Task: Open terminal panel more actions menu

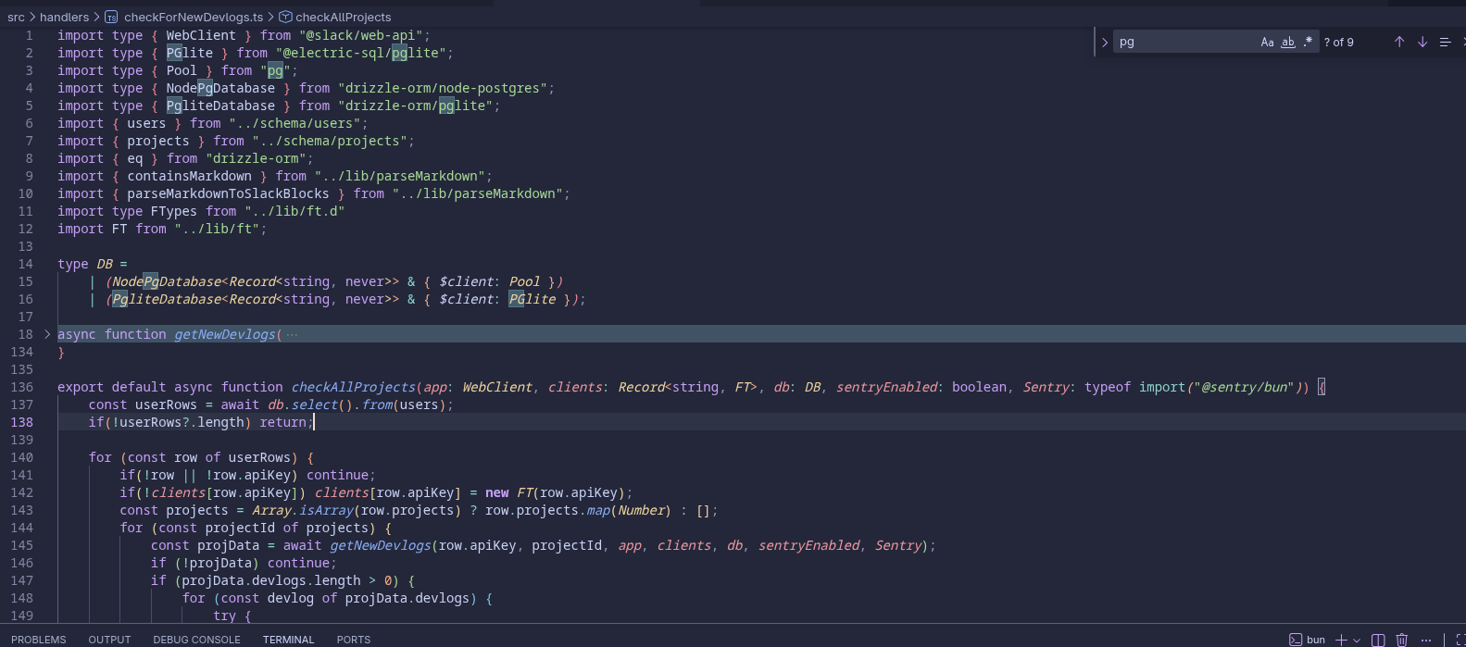Action: pos(1426,640)
